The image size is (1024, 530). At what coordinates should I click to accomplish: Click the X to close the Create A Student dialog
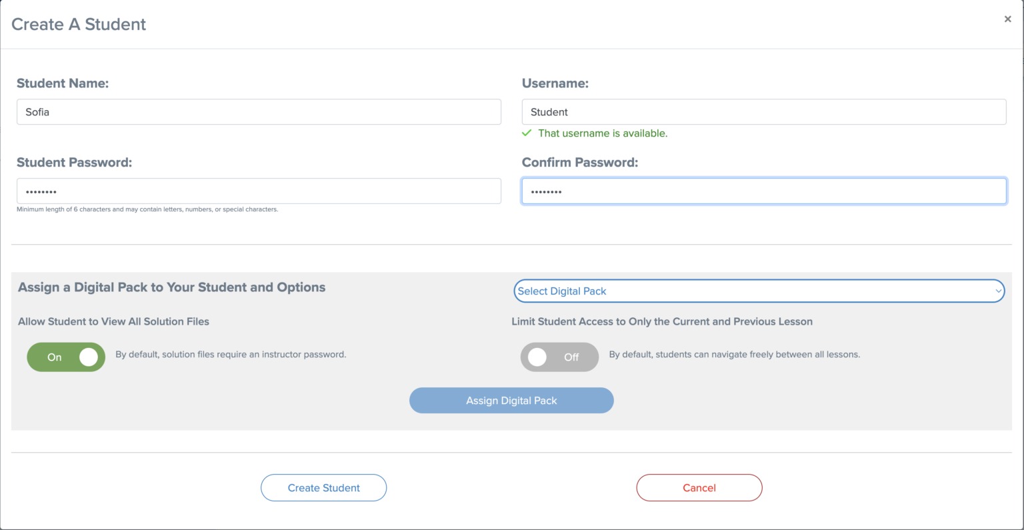1007,19
